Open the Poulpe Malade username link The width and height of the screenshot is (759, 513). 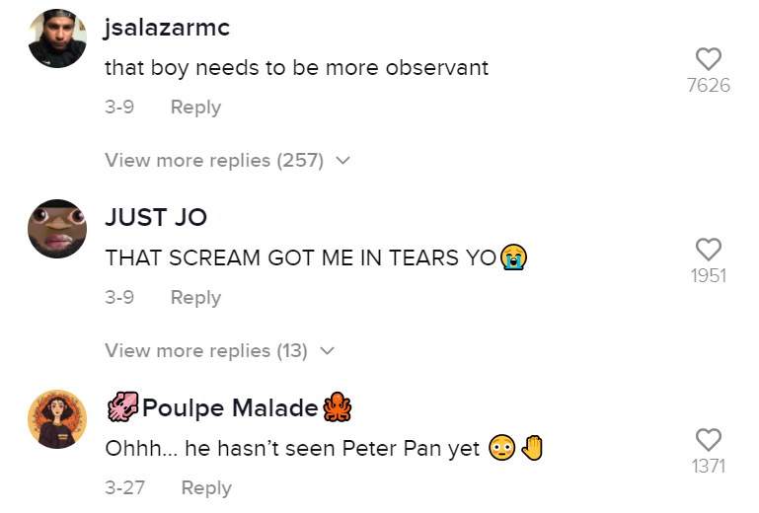[x=230, y=407]
